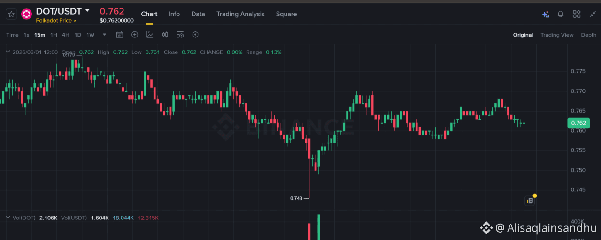Collapse the OHLC info row chevron
The image size is (601, 240).
click(x=8, y=52)
